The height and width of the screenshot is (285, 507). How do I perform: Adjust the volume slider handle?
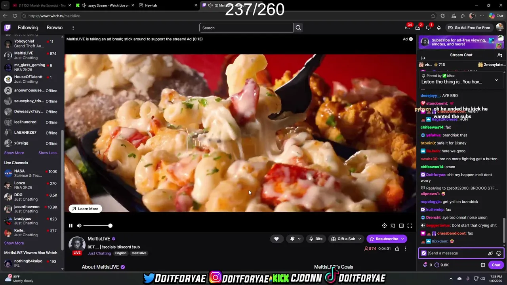point(110,226)
